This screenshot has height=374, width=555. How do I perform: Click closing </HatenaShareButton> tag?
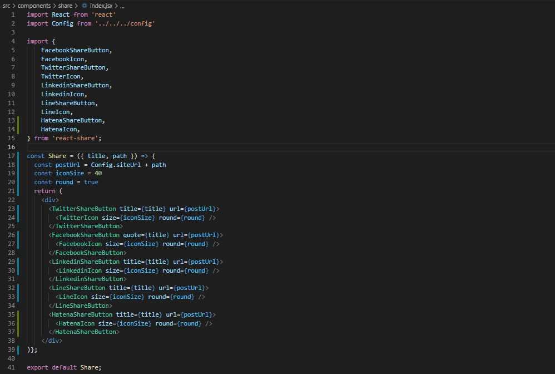point(84,331)
